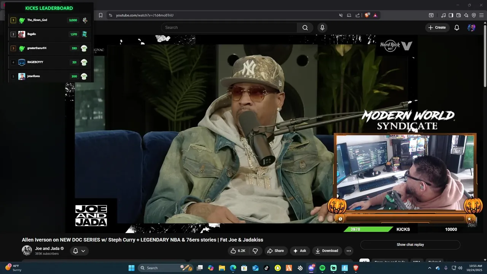Screen dimensions: 487x274
Task: Click the 385K subscribers text
Action: point(47,254)
